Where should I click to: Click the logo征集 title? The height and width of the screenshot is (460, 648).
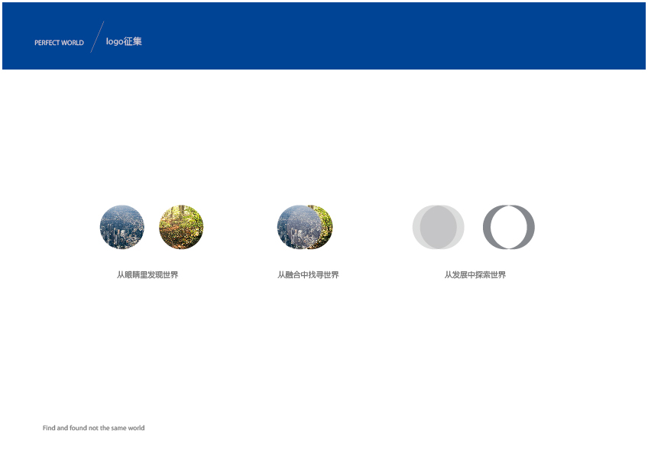point(124,41)
